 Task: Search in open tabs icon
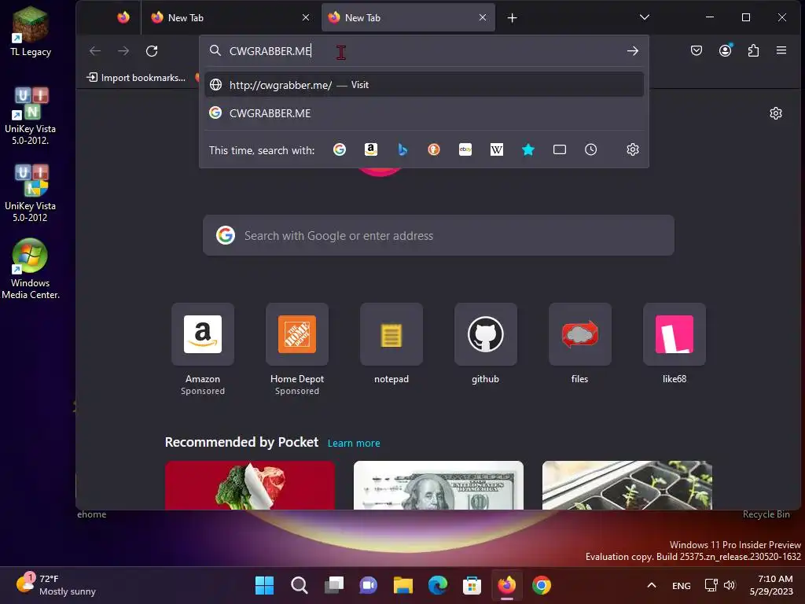(x=560, y=149)
